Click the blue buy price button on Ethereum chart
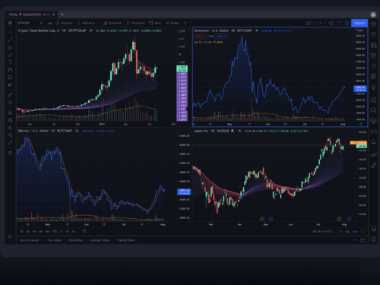Image resolution: width=380 pixels, height=285 pixels. pyautogui.click(x=221, y=36)
